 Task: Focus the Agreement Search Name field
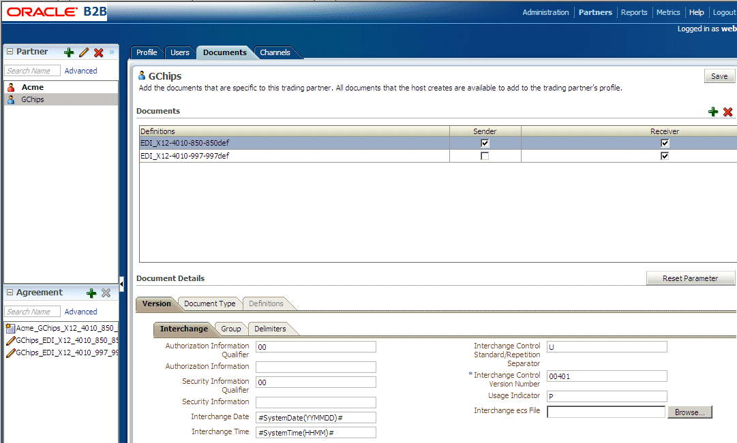click(x=33, y=311)
